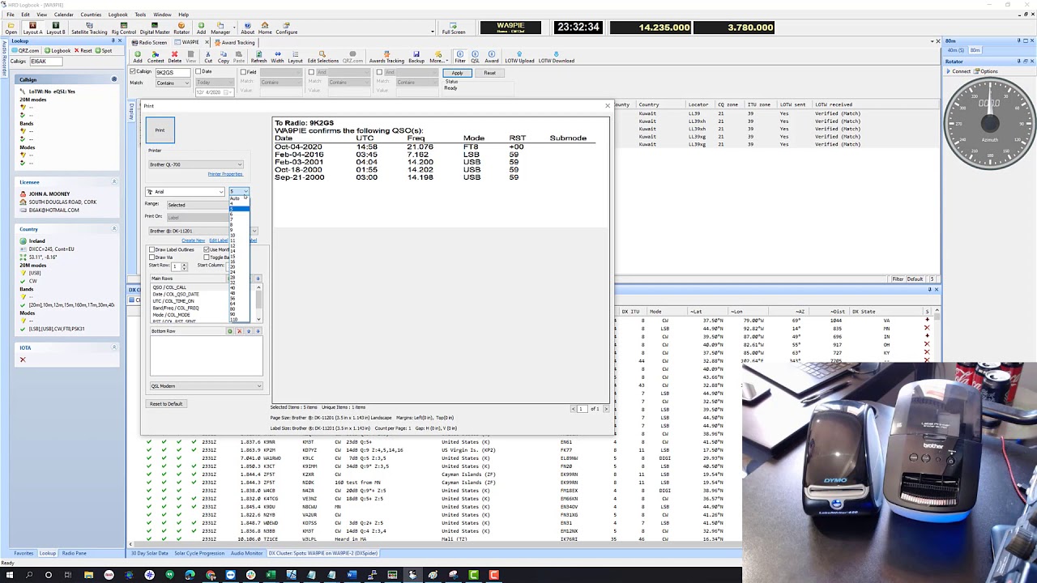Enable Draw Label Outlines
Viewport: 1037px width, 583px height.
click(151, 250)
